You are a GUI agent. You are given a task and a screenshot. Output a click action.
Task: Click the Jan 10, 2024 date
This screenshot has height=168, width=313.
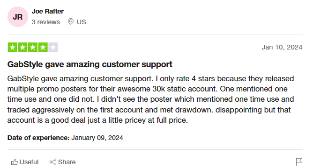coord(282,47)
